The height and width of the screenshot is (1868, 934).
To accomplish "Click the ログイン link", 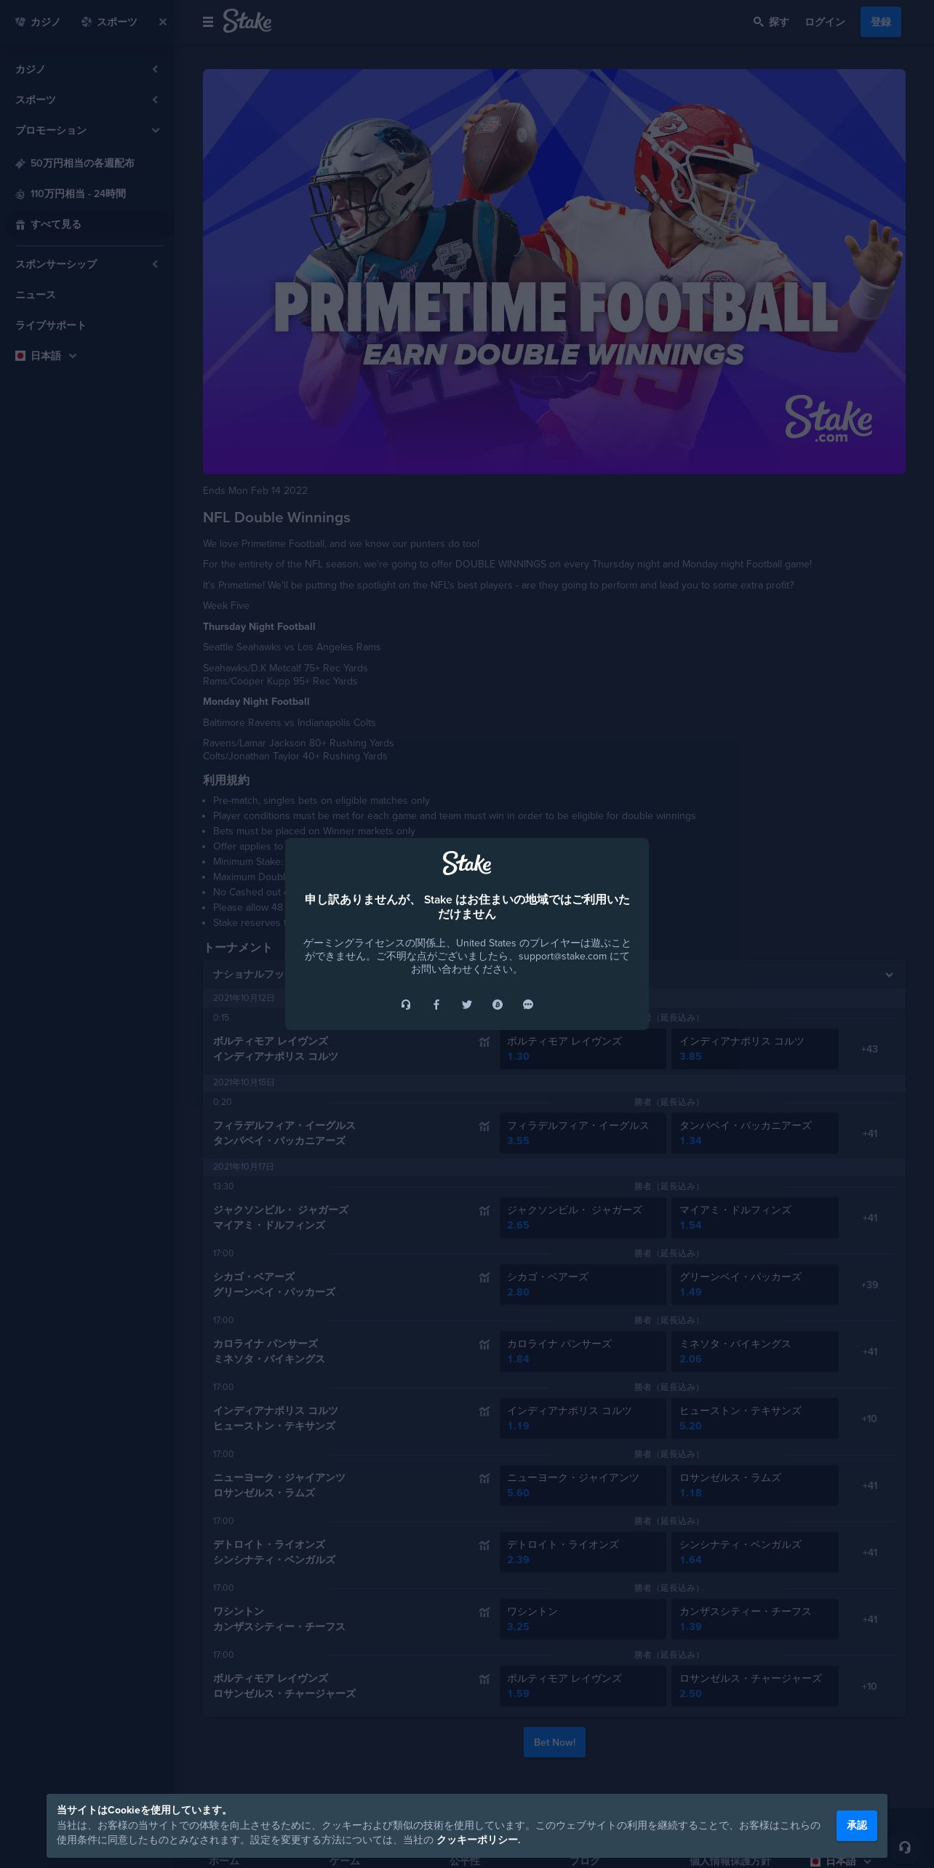I will pos(825,22).
